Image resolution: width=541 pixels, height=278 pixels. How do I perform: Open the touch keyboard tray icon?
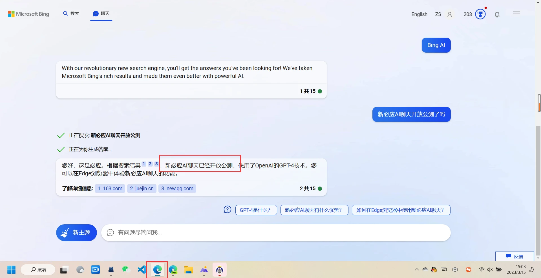(x=444, y=270)
